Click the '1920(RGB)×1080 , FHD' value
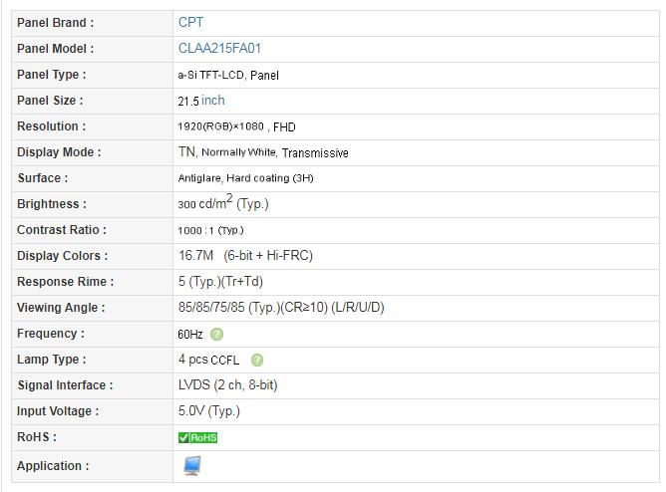This screenshot has height=492, width=666. (x=236, y=126)
